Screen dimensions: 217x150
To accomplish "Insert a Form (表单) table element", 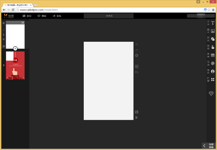I will click(x=213, y=55).
